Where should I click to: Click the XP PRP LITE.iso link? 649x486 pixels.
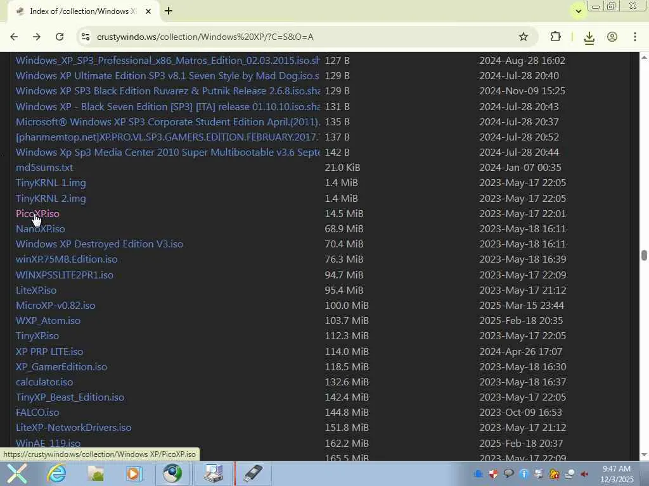pos(49,352)
